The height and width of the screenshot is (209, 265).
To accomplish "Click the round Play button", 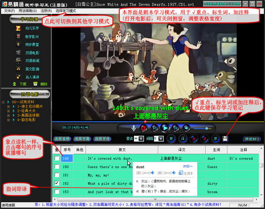I will click(165, 128).
